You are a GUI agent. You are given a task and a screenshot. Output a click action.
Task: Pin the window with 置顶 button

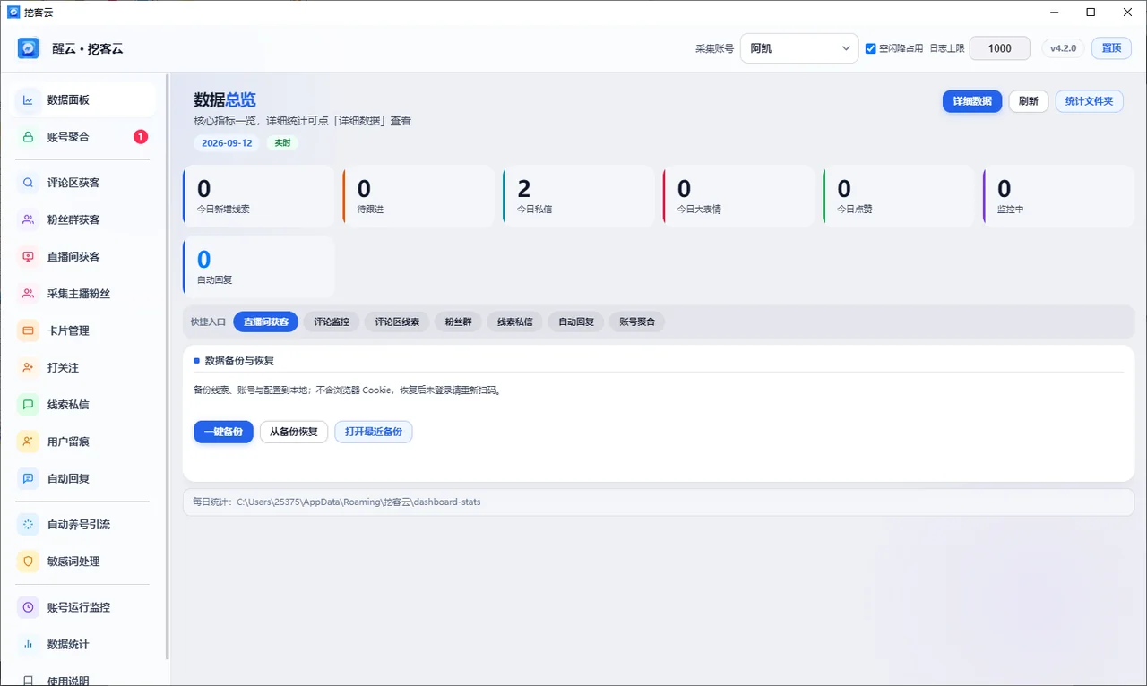1111,48
